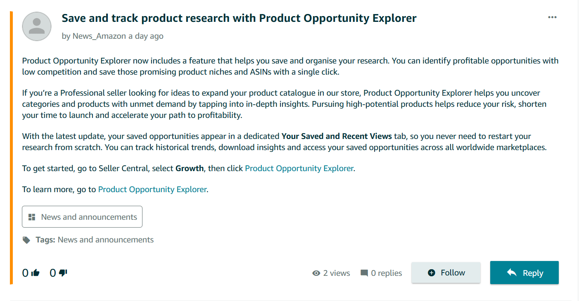The width and height of the screenshot is (579, 301).
Task: Click the tag icon beside Tags
Action: point(26,240)
